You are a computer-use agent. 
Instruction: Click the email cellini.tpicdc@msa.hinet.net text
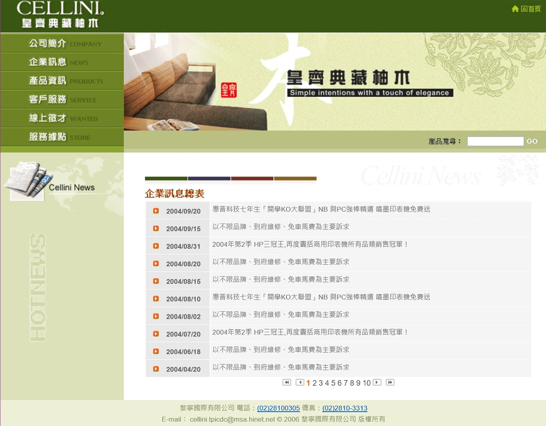click(x=232, y=419)
